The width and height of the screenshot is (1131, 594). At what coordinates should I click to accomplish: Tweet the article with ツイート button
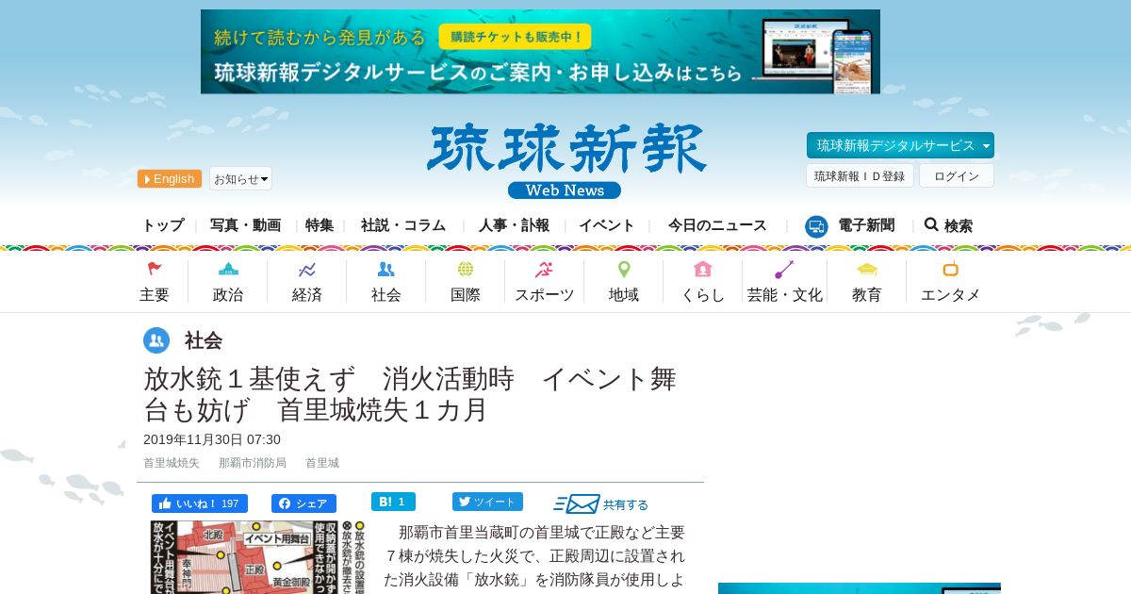pos(487,502)
